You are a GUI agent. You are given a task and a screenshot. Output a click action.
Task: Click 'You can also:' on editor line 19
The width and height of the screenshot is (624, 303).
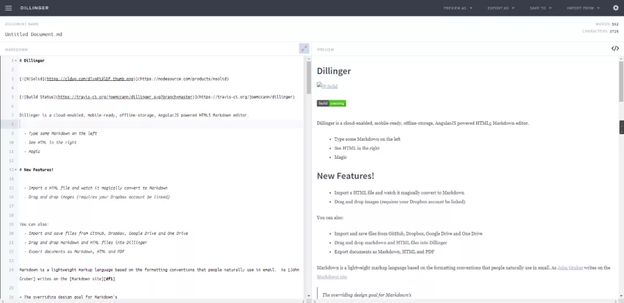point(34,225)
